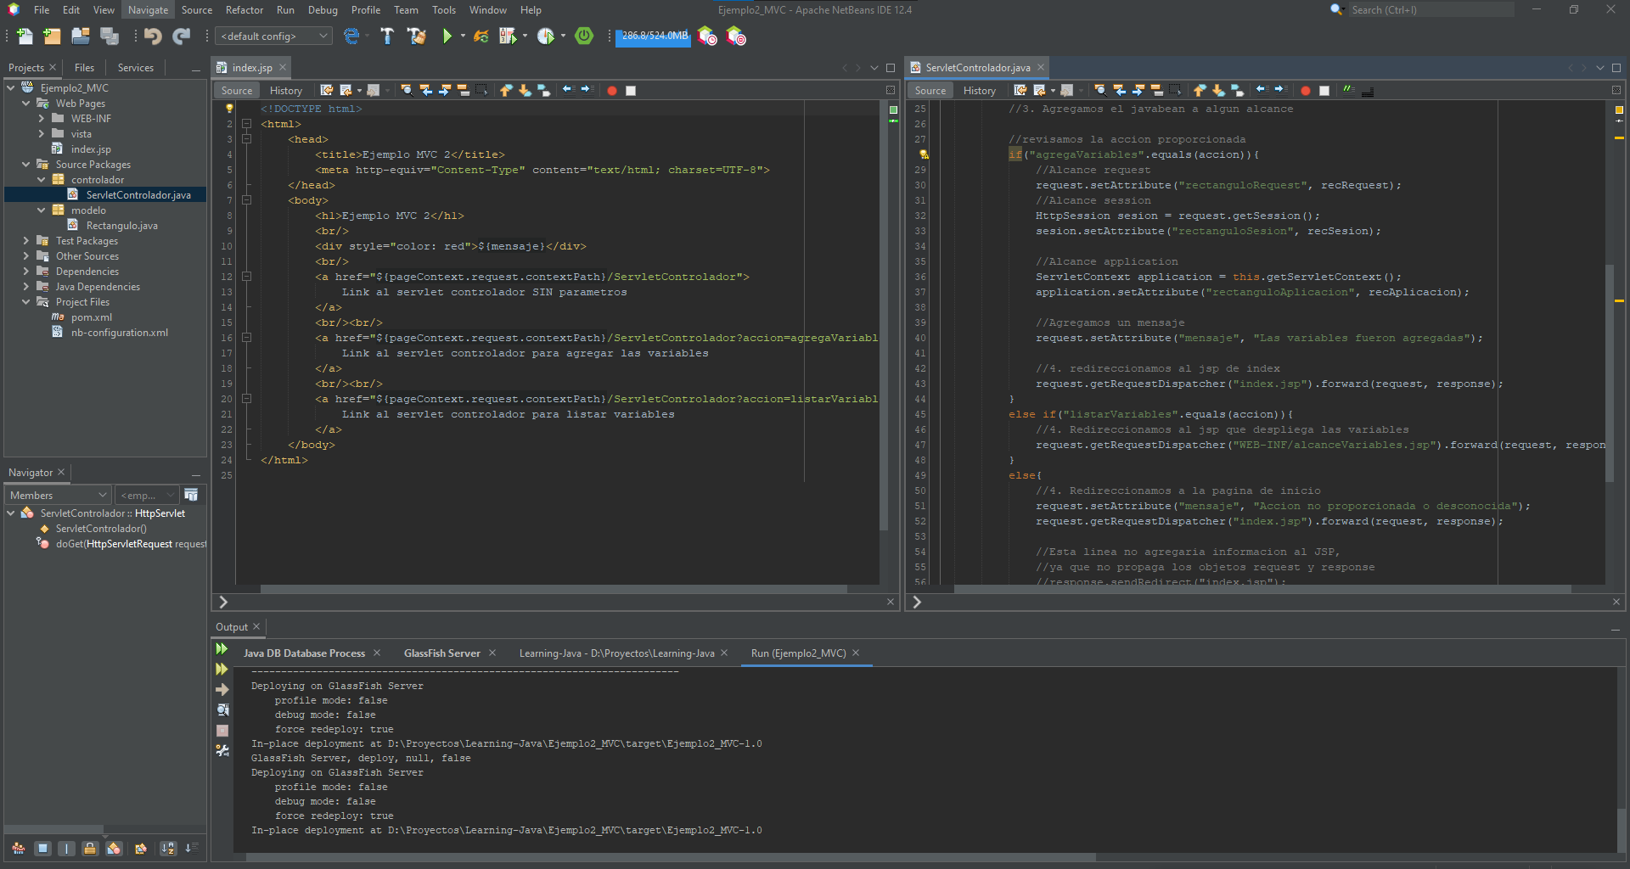Click the Run Project green play icon

(447, 36)
